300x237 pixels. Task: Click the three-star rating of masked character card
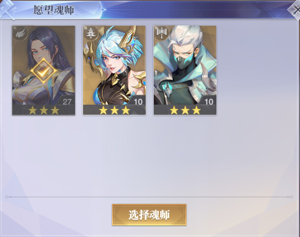tap(185, 110)
